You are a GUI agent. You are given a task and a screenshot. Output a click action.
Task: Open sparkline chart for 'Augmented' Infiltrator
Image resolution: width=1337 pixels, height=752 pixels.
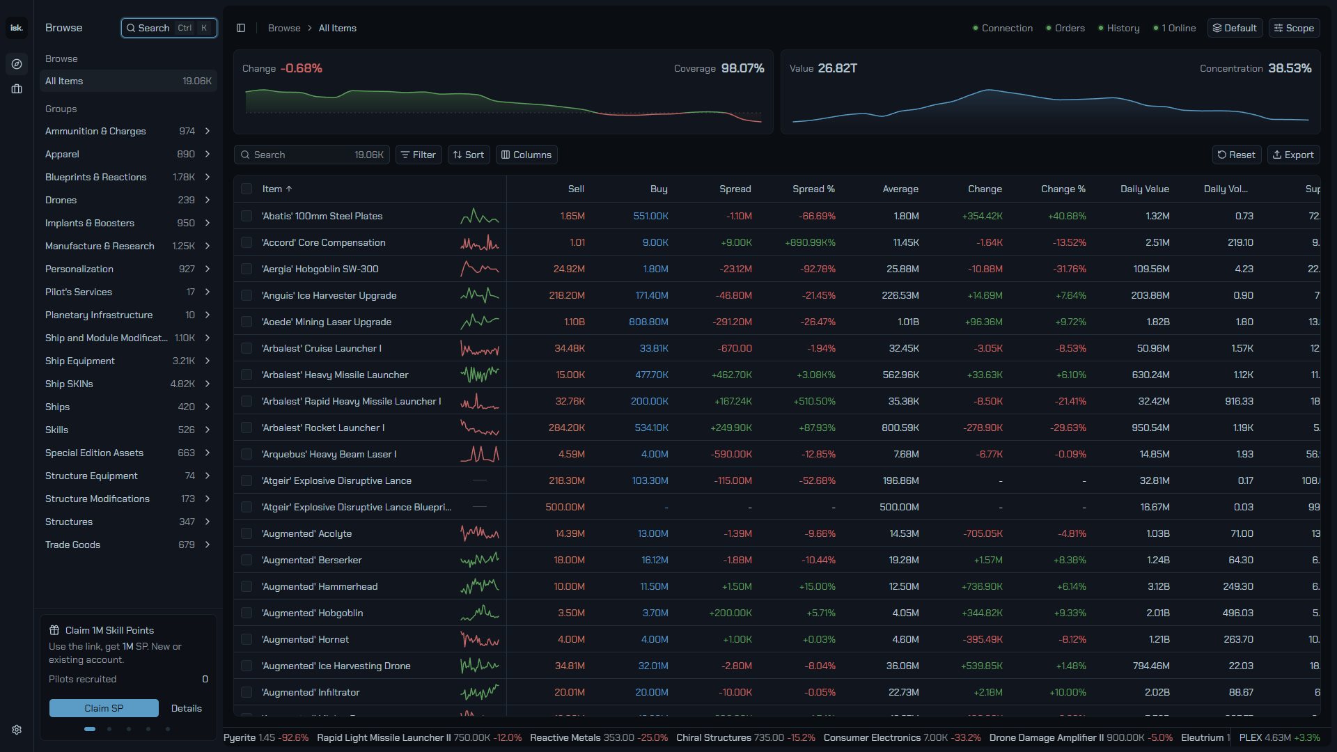coord(480,692)
